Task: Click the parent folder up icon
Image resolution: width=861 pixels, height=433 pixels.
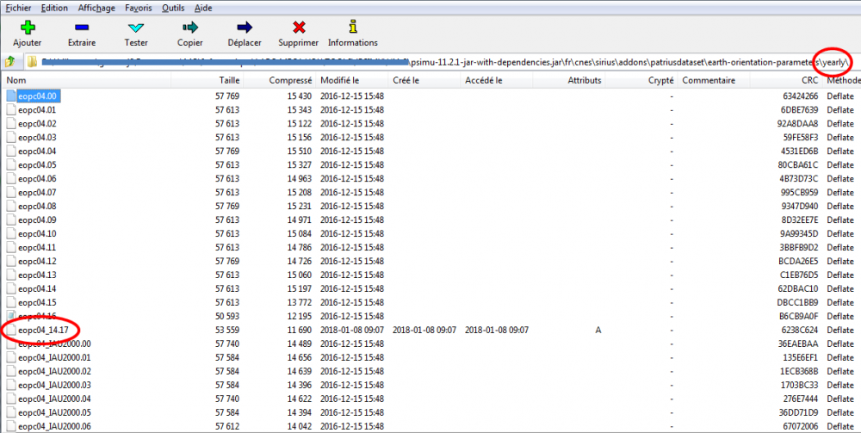Action: tap(10, 62)
